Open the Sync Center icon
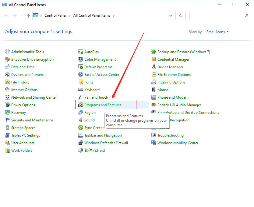The width and height of the screenshot is (254, 207). tap(80, 127)
